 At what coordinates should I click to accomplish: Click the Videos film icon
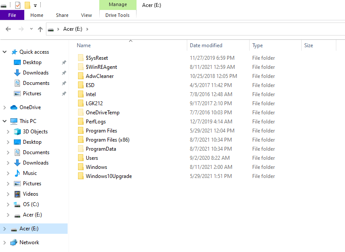[x=17, y=194]
